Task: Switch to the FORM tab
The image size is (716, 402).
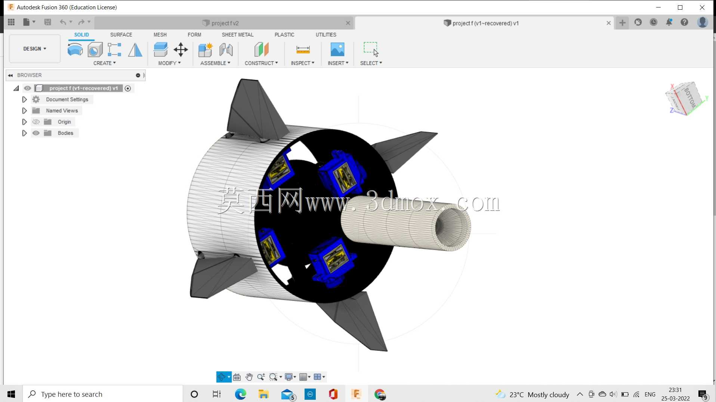Action: (194, 34)
